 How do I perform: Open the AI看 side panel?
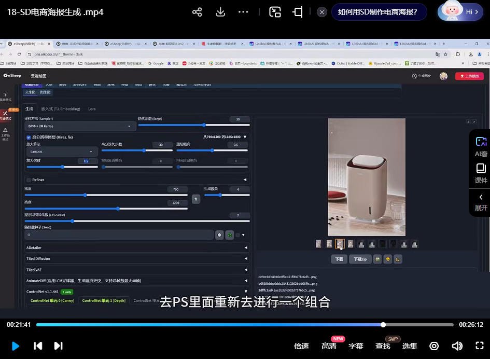coord(481,146)
